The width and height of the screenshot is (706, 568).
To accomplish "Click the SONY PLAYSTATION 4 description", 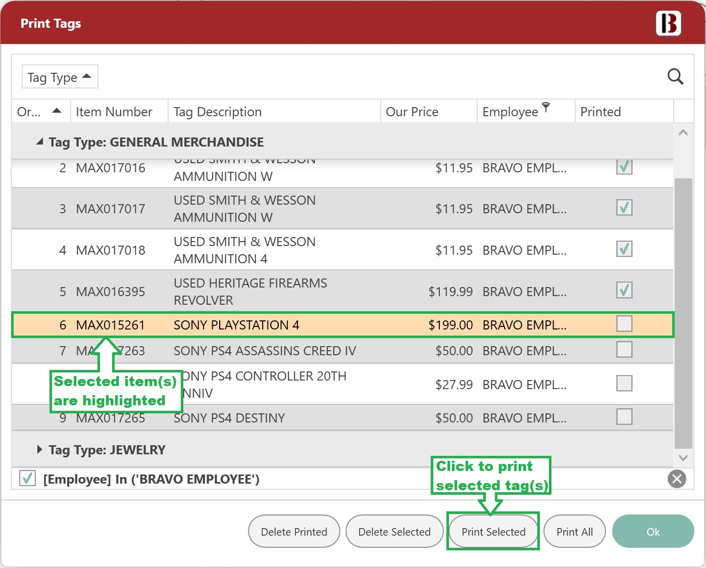I will 236,325.
